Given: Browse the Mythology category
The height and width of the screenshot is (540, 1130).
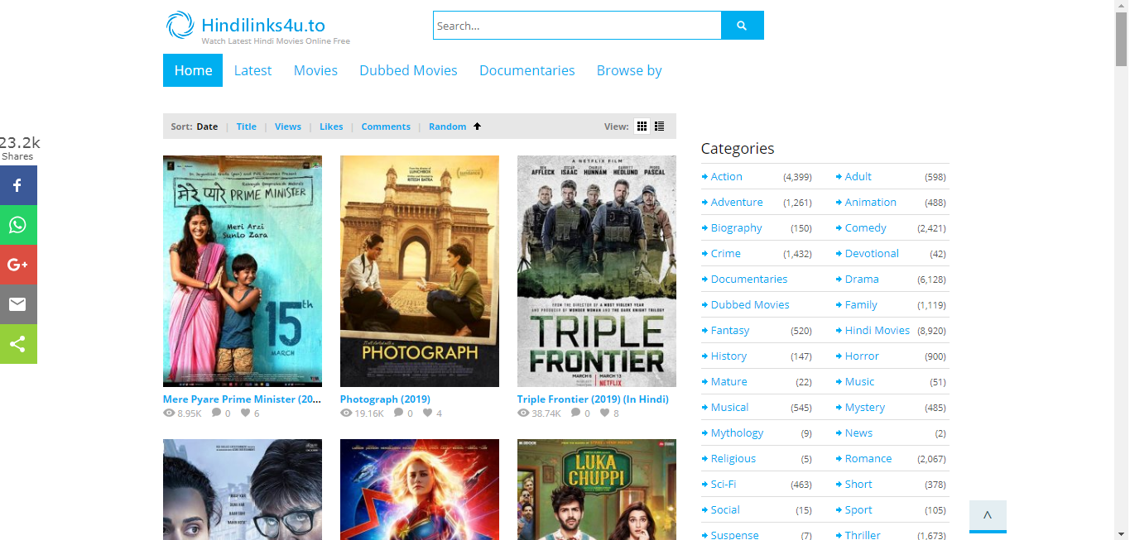Looking at the screenshot, I should 737,432.
